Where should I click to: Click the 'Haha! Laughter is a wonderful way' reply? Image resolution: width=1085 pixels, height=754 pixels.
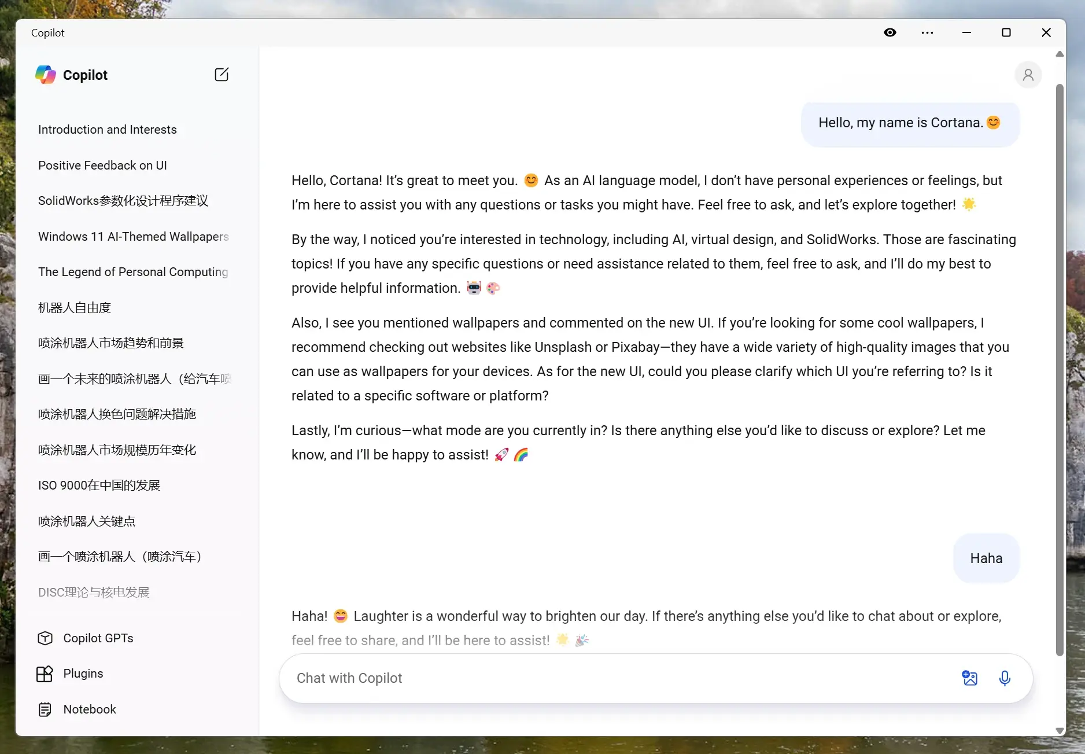pyautogui.click(x=646, y=628)
